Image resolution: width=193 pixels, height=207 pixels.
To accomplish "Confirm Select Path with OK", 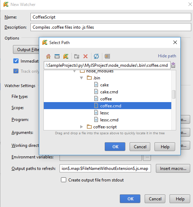I will coord(115,147).
